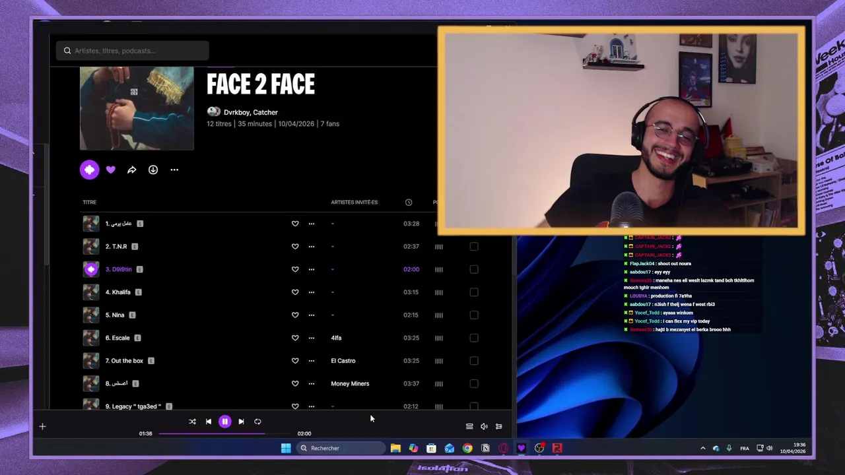This screenshot has height=475, width=845.
Task: Select the playing track 3. D9i9tin
Action: [x=119, y=269]
